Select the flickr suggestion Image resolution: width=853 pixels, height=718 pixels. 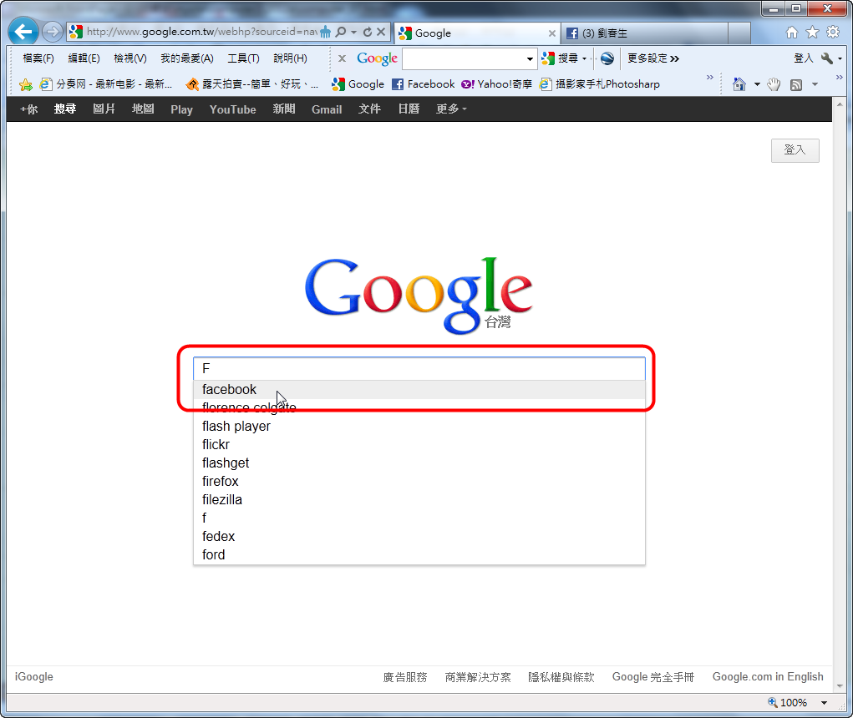click(x=419, y=445)
